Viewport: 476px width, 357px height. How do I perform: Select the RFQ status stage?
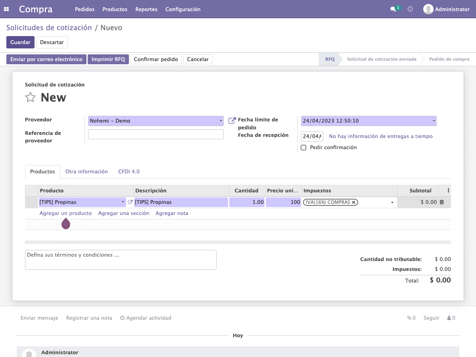pos(330,59)
